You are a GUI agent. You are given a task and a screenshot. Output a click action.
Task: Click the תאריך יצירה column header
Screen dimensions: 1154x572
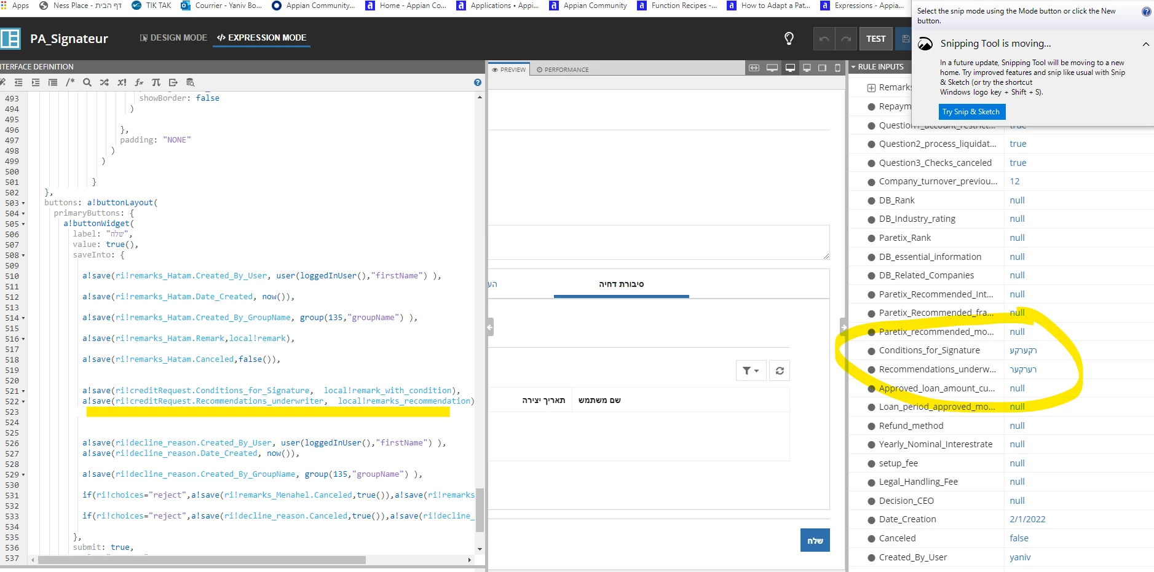click(x=543, y=400)
